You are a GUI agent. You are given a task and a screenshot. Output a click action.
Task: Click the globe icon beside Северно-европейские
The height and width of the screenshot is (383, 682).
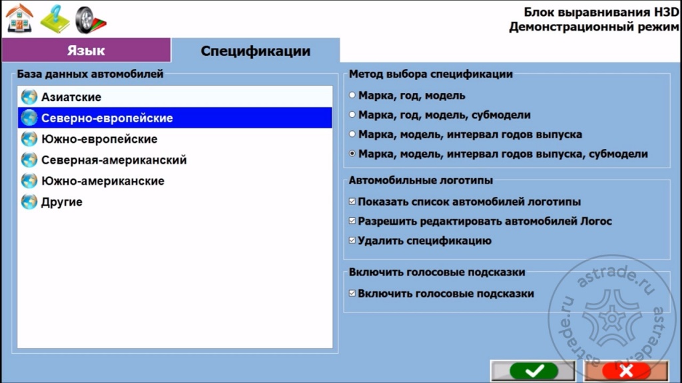tap(29, 118)
